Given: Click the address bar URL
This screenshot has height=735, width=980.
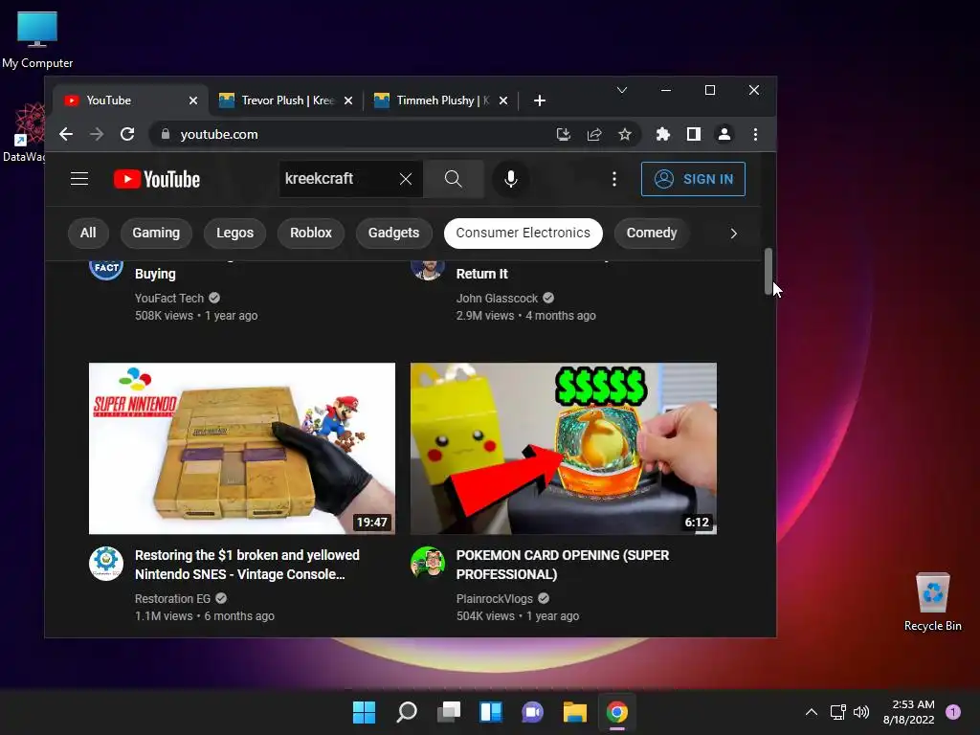Looking at the screenshot, I should click(219, 134).
